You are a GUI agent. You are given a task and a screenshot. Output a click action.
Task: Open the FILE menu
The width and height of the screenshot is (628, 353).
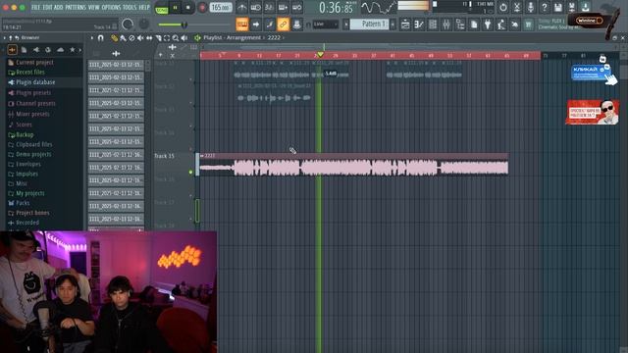click(x=35, y=7)
